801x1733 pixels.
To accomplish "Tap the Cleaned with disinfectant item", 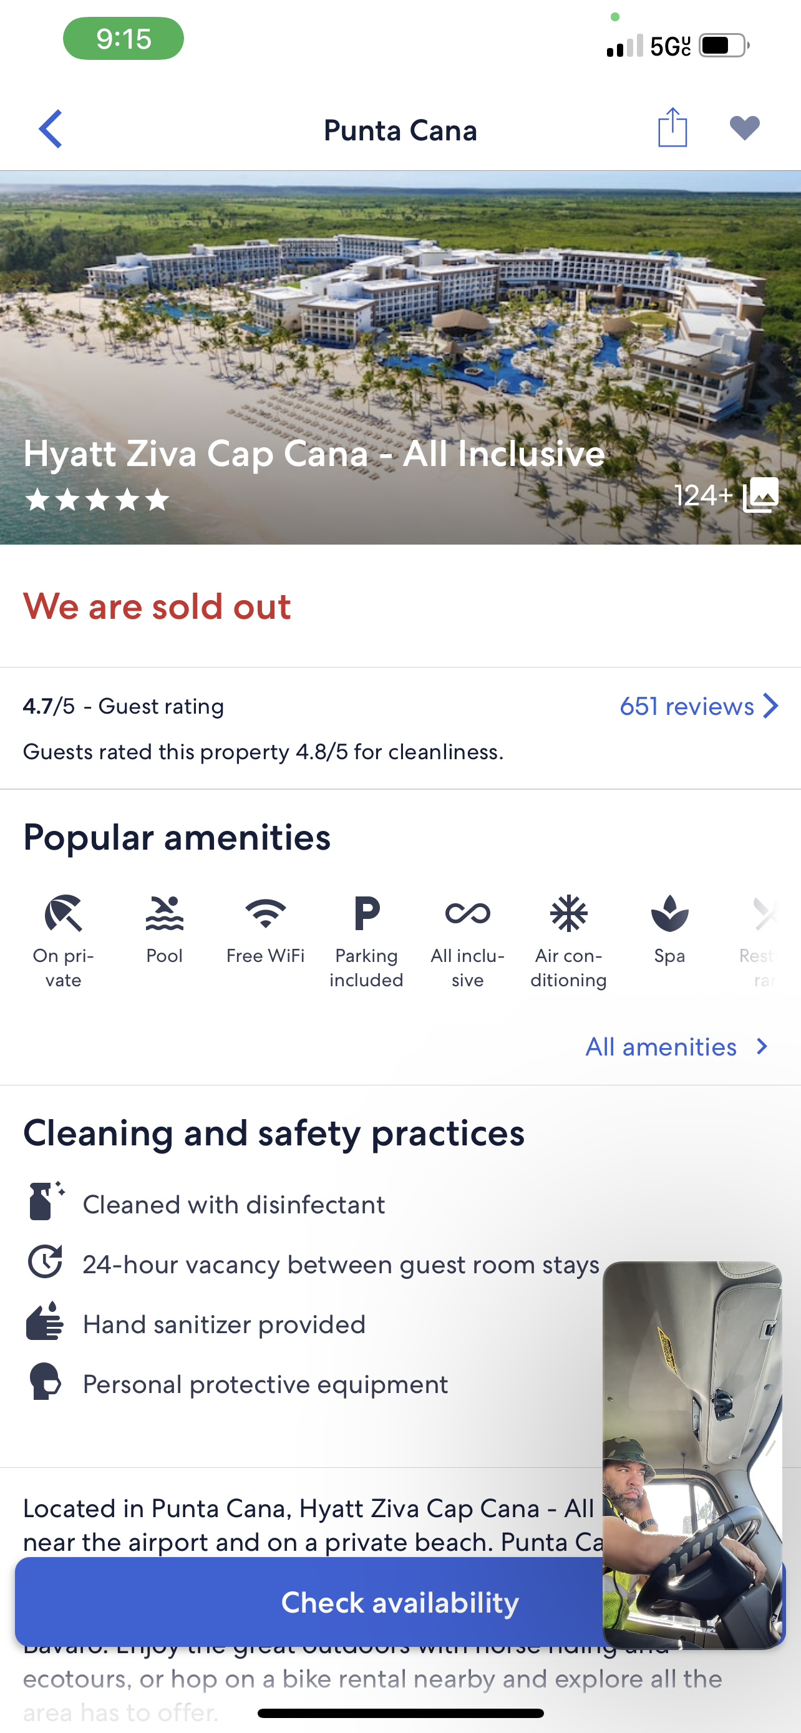I will coord(205,1204).
